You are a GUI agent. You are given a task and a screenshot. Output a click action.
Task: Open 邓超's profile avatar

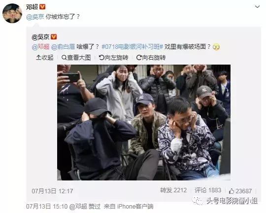[x=12, y=13]
